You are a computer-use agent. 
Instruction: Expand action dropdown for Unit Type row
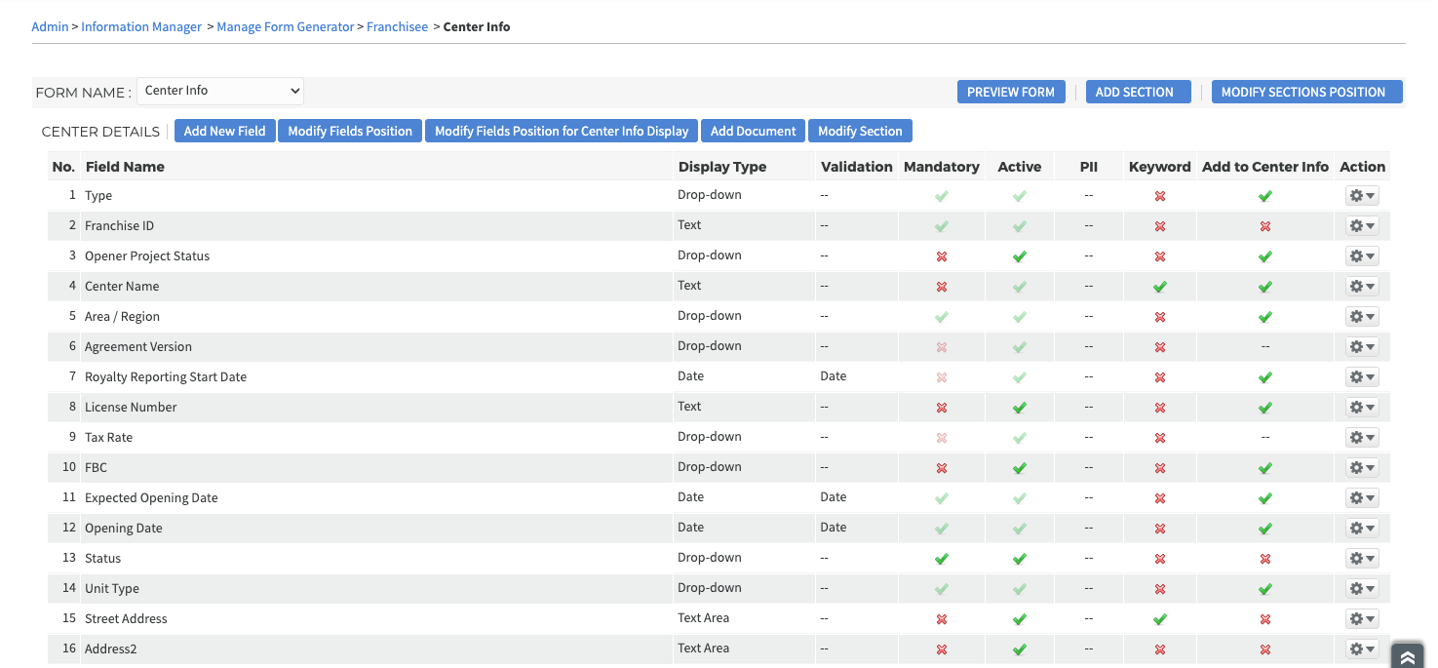[x=1362, y=589]
